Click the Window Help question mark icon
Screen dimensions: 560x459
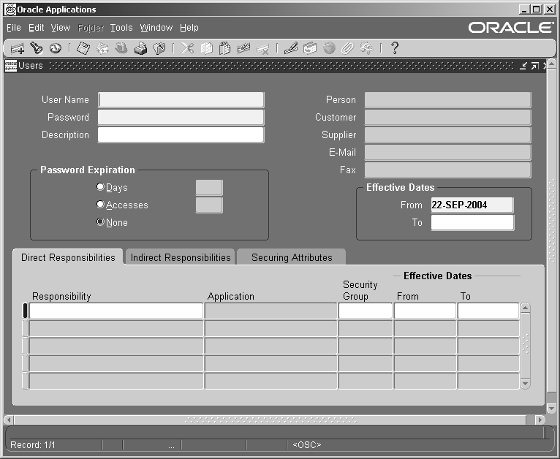point(394,48)
